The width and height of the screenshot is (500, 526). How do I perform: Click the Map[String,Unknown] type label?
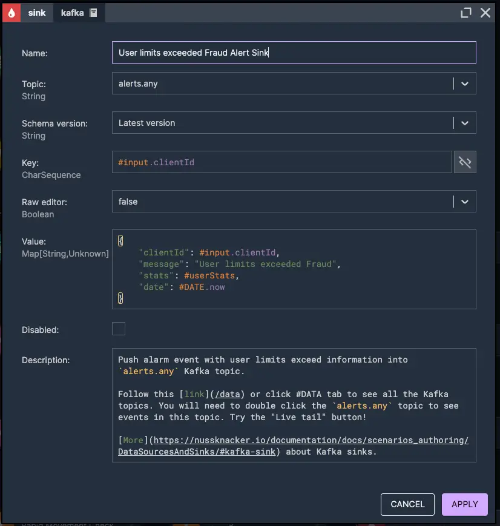click(x=65, y=254)
